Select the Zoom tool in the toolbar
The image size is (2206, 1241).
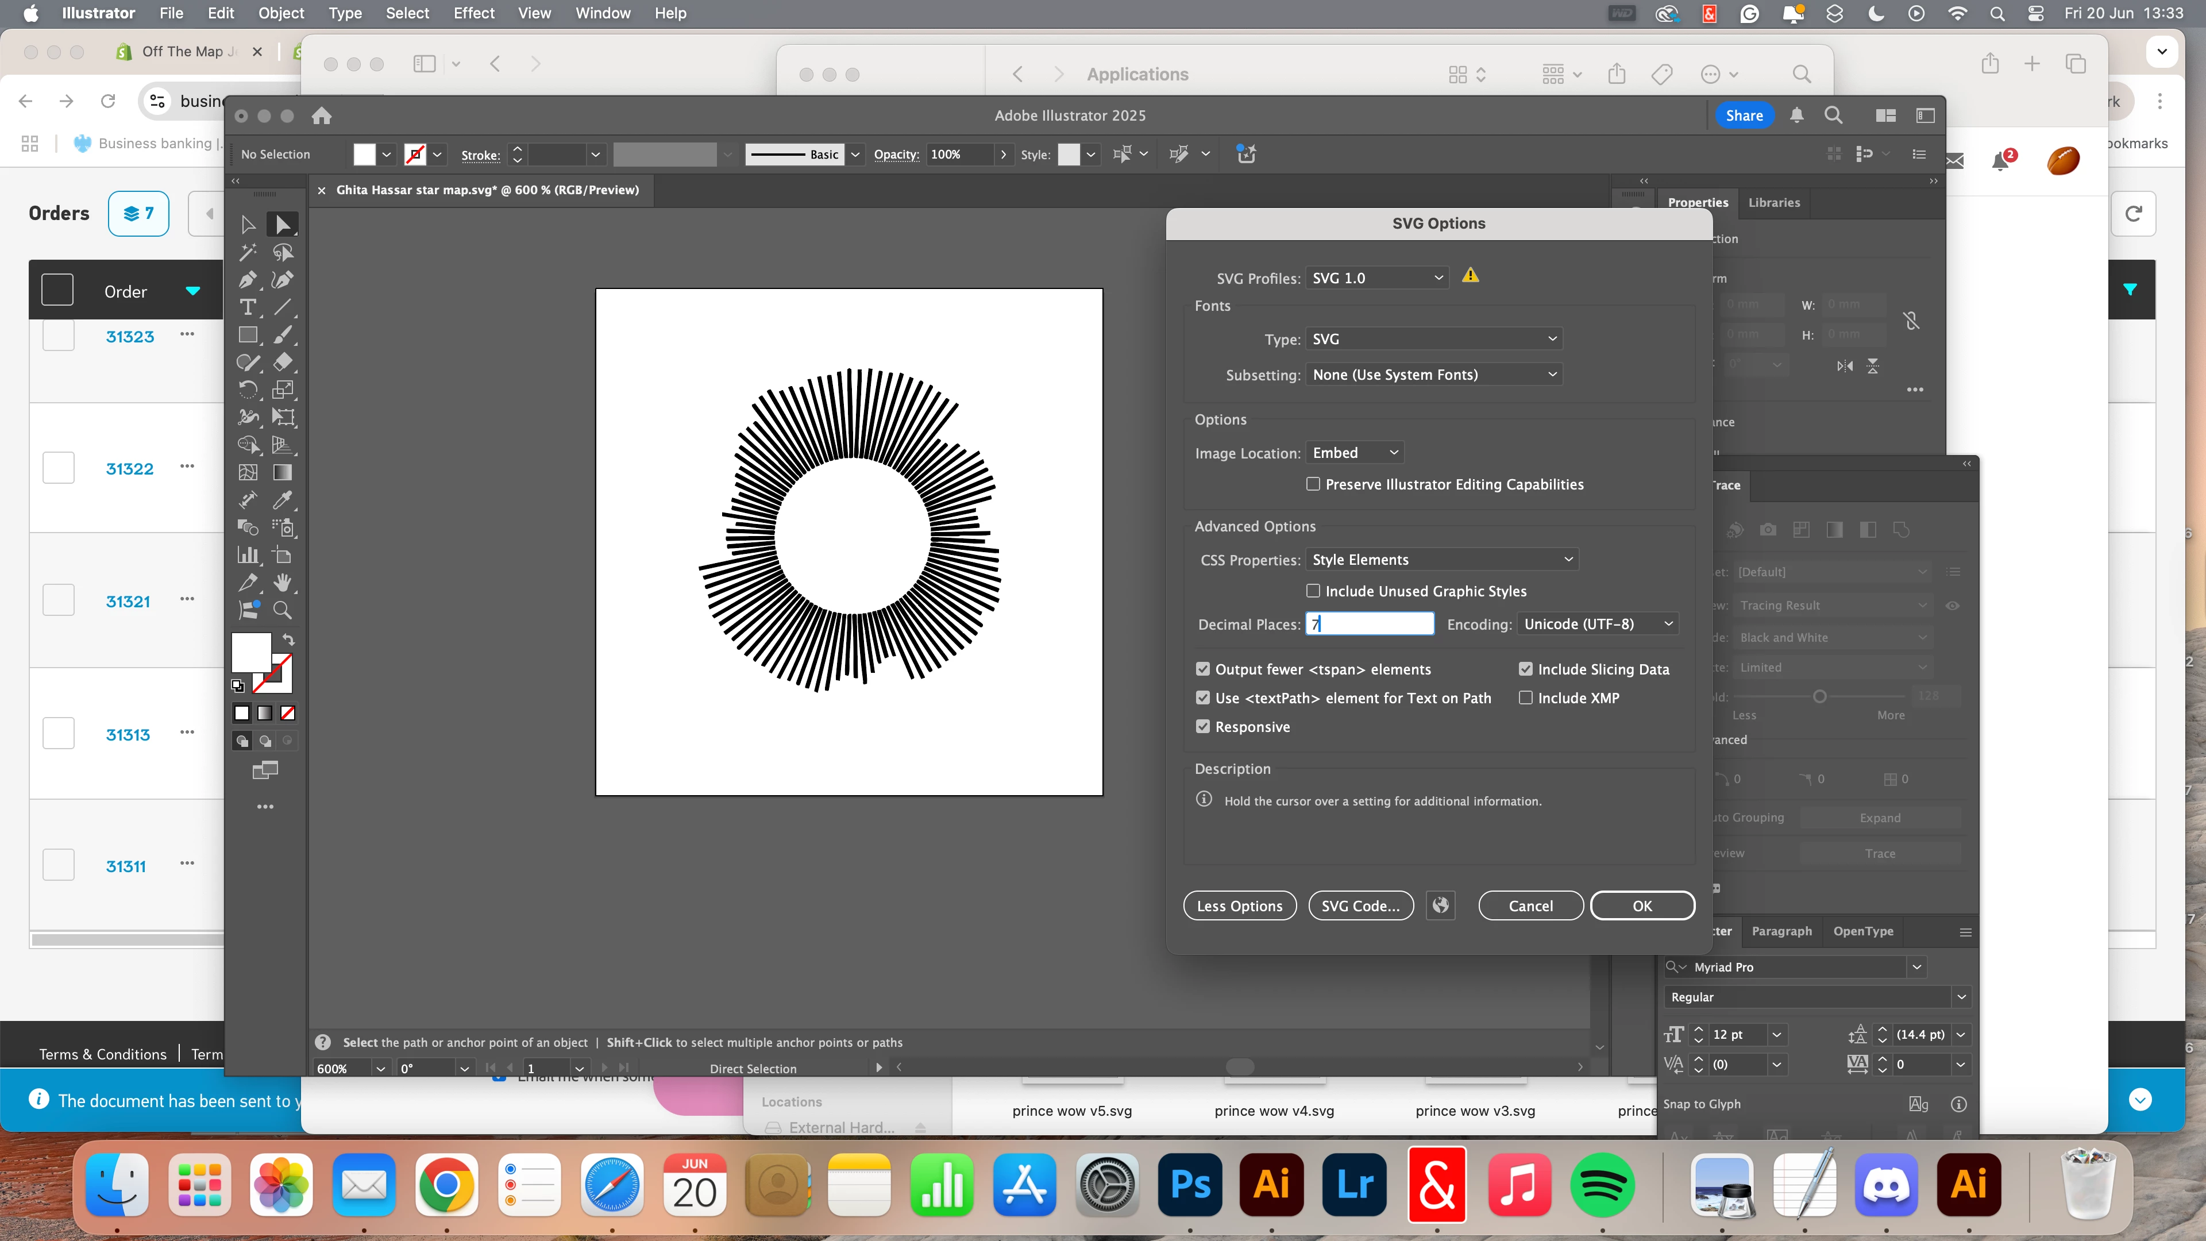coord(283,610)
